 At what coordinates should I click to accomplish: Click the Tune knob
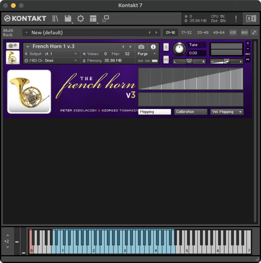click(179, 49)
